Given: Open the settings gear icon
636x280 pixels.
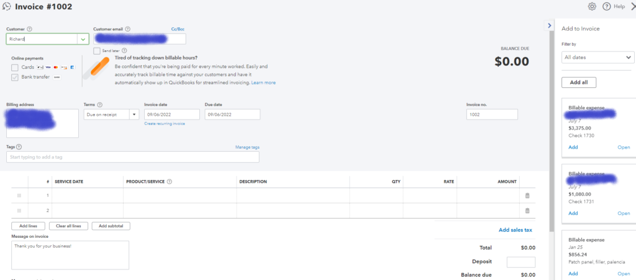Looking at the screenshot, I should 592,6.
